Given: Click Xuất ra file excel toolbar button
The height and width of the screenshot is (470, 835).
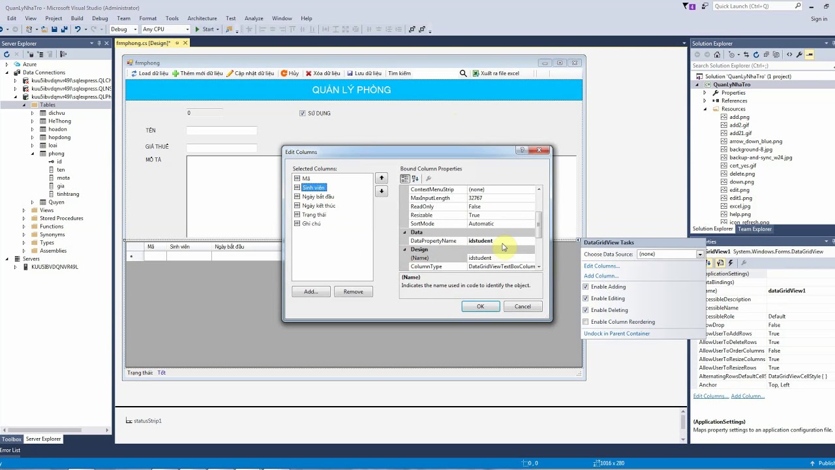Looking at the screenshot, I should 496,74.
